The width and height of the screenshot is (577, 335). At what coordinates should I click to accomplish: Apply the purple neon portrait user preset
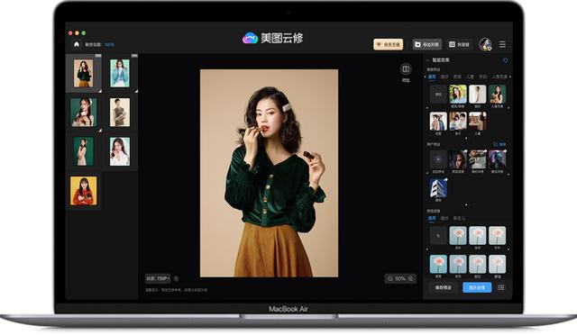pyautogui.click(x=497, y=159)
